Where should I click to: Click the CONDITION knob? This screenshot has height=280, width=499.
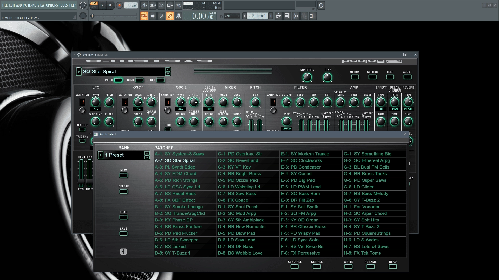pyautogui.click(x=307, y=77)
